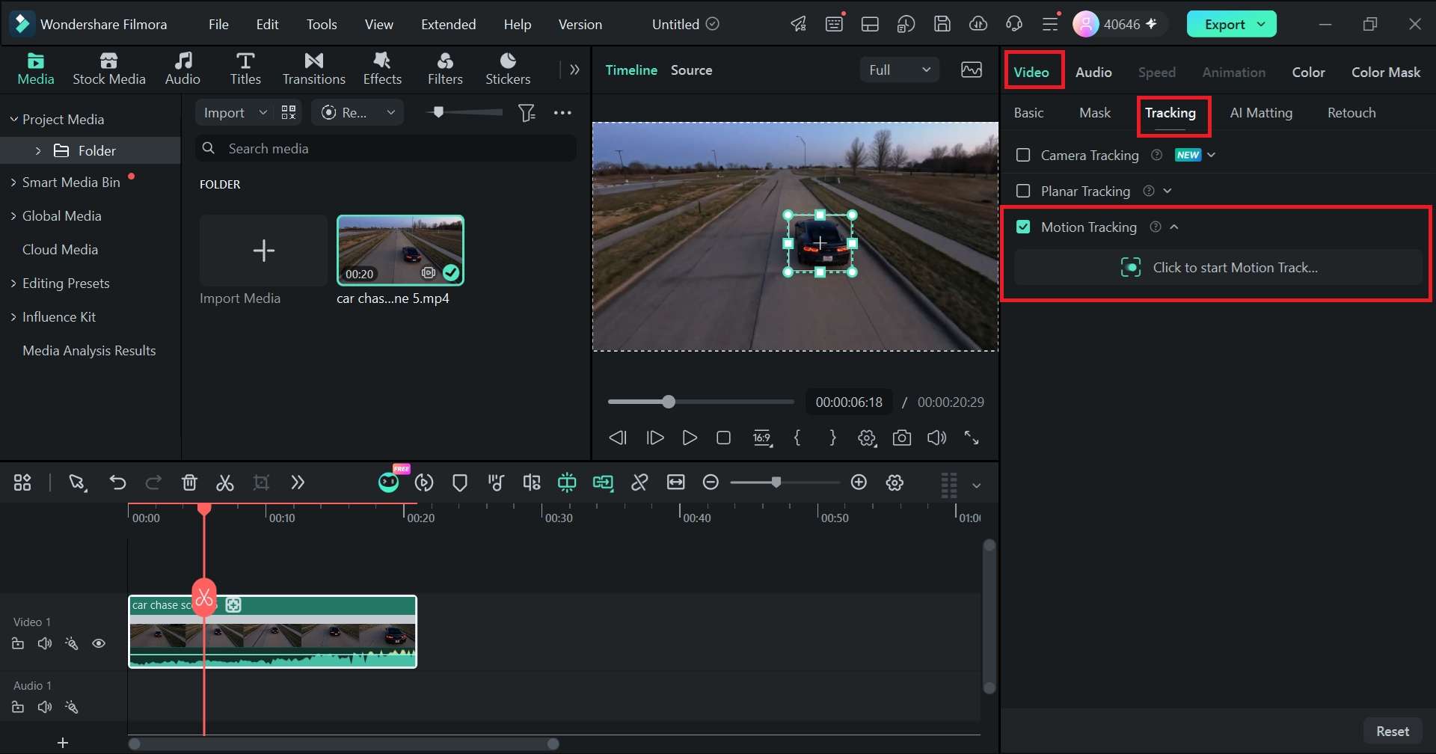Open the Import dropdown arrow
Image resolution: width=1436 pixels, height=754 pixels.
point(263,113)
